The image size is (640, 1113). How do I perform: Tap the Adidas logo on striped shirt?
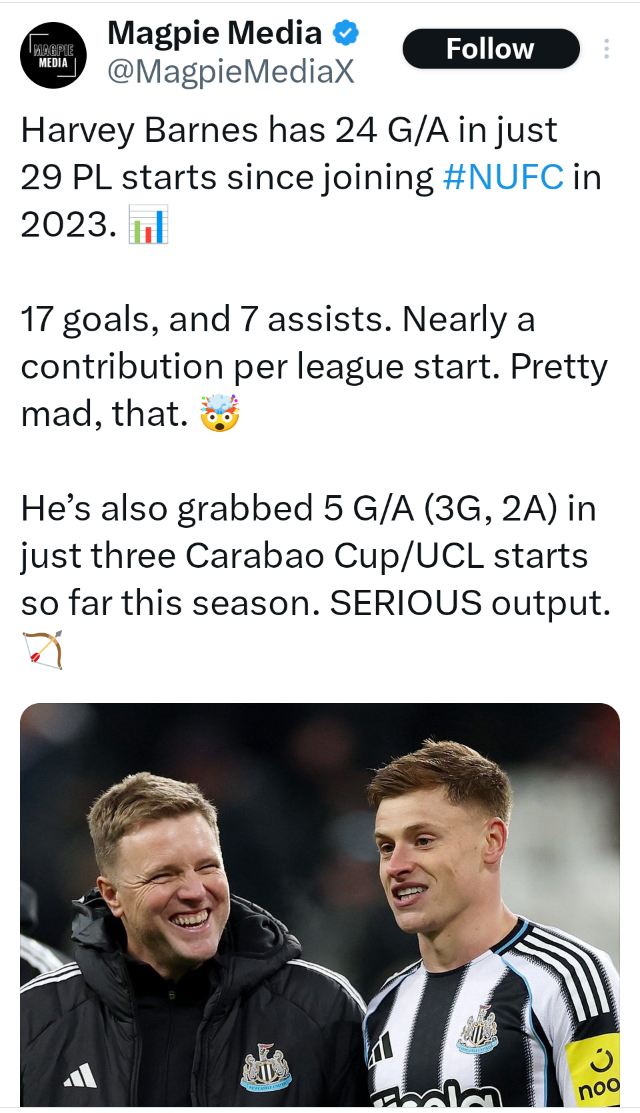click(381, 1048)
